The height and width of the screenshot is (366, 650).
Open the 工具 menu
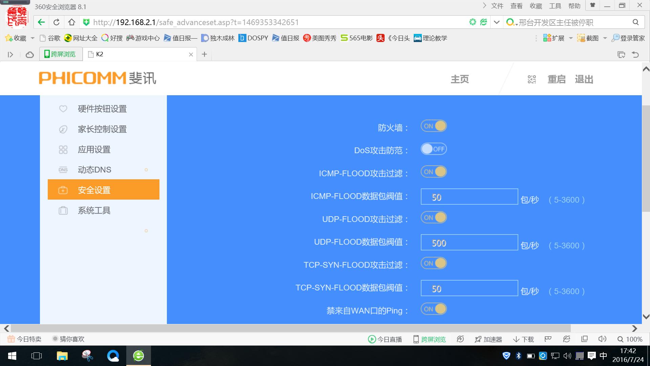pos(555,5)
